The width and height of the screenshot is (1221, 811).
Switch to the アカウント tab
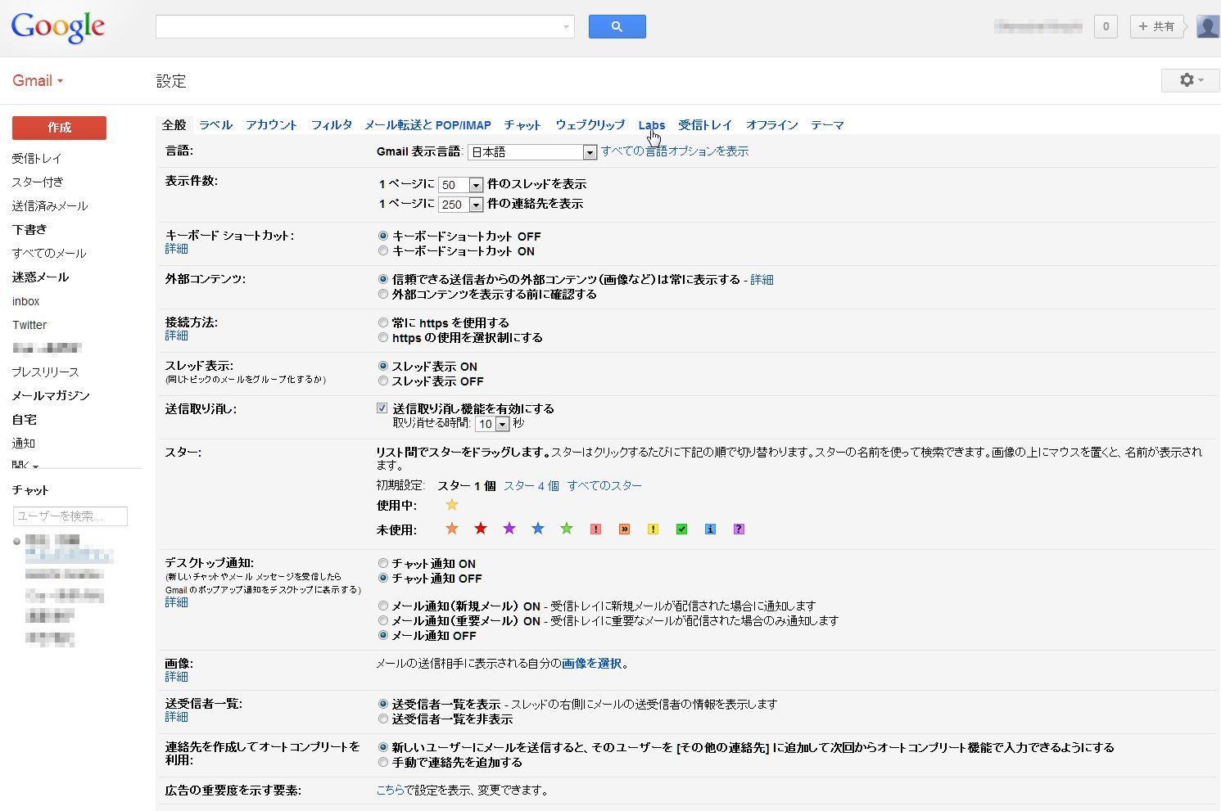(271, 124)
